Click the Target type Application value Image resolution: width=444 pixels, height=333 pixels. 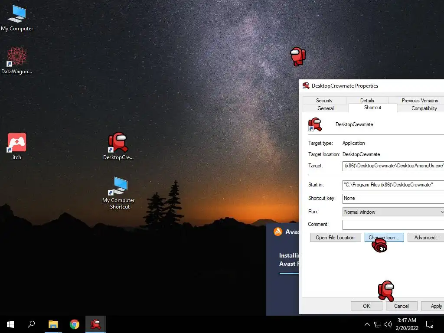click(354, 143)
